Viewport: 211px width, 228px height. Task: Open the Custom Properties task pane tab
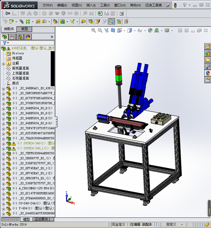(x=208, y=80)
